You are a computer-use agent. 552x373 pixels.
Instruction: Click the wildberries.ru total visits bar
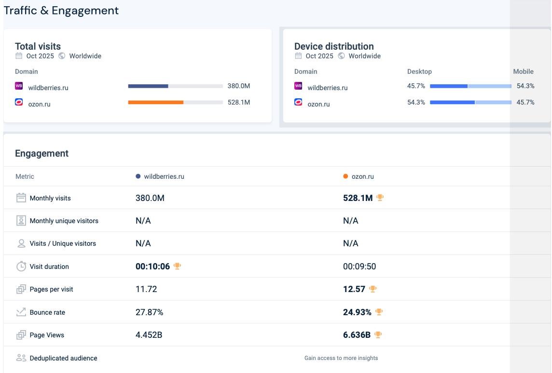point(175,86)
